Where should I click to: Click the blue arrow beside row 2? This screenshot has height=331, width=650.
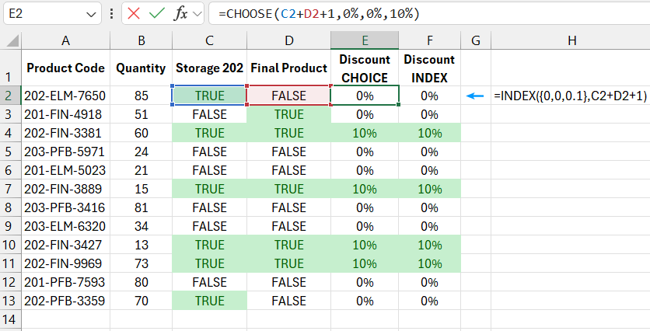click(474, 96)
